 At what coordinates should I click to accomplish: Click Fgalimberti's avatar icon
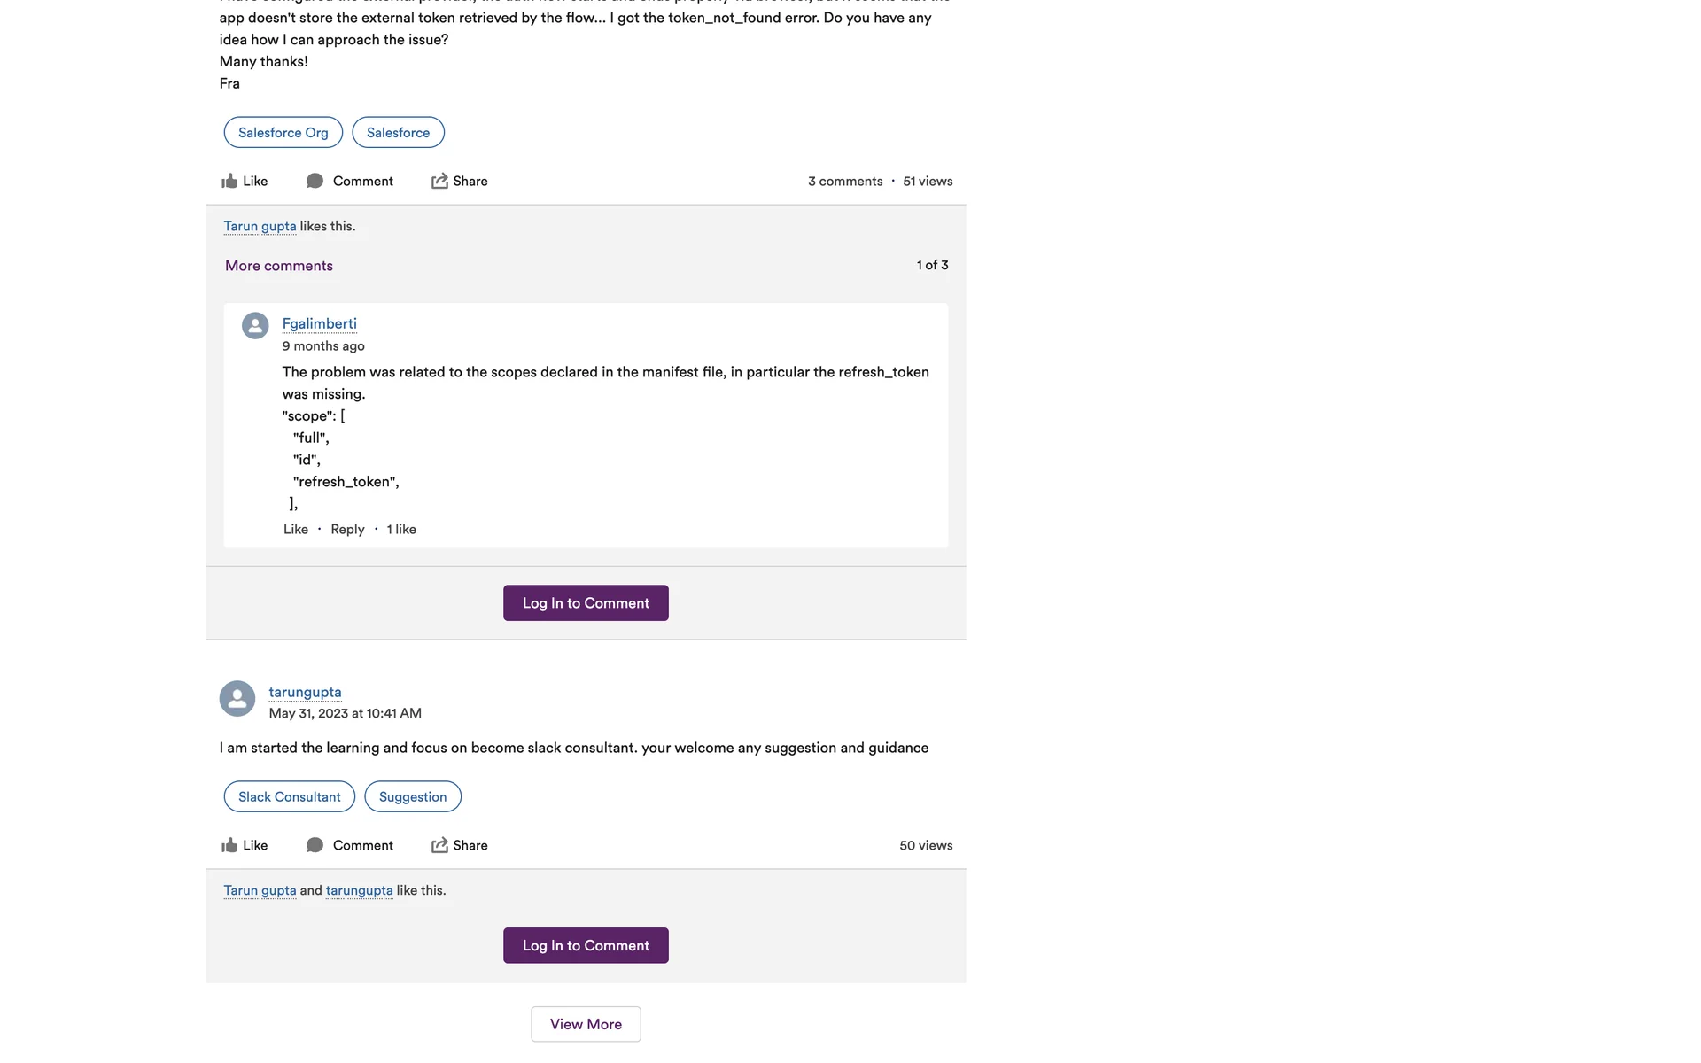[255, 325]
